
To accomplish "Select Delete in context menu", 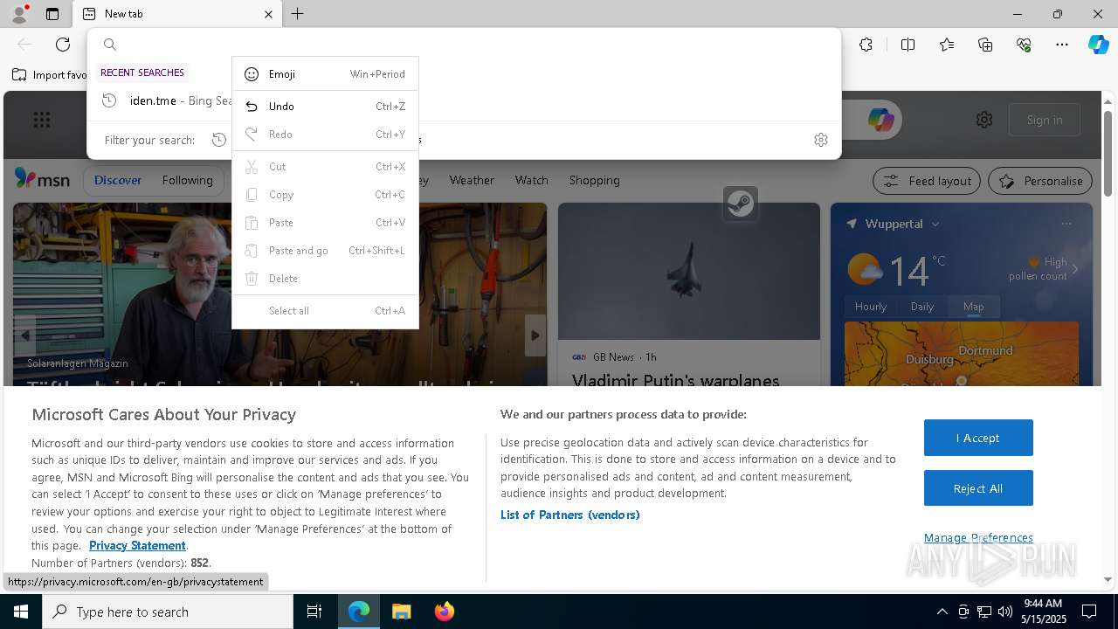I will coord(325,279).
